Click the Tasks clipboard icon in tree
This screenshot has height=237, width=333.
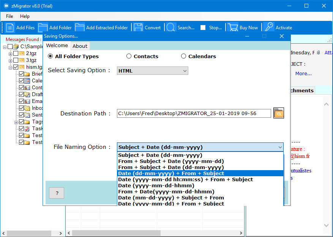(27, 128)
